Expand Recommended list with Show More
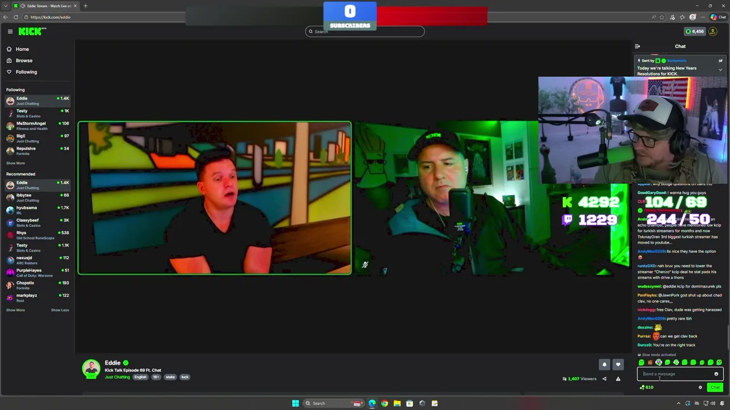This screenshot has height=410, width=730. [15, 310]
